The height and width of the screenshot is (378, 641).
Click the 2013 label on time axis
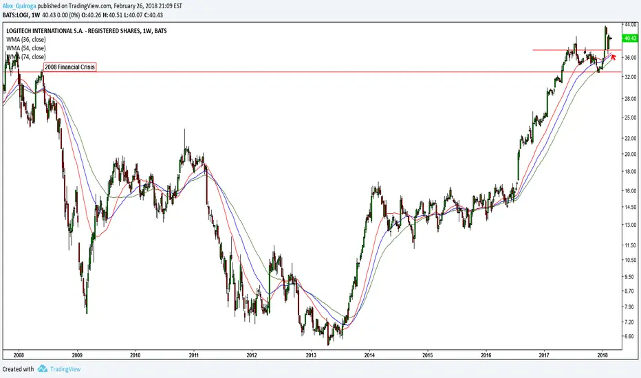(x=311, y=355)
